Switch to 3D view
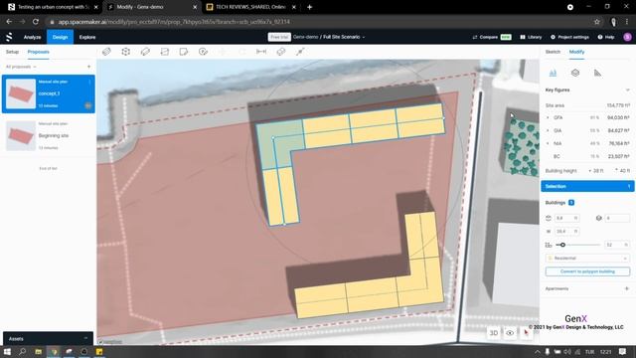This screenshot has width=636, height=358. pyautogui.click(x=494, y=333)
